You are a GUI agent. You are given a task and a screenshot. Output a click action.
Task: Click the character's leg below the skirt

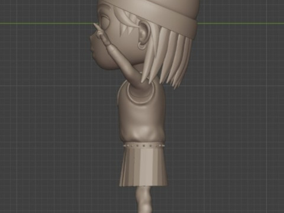144,199
